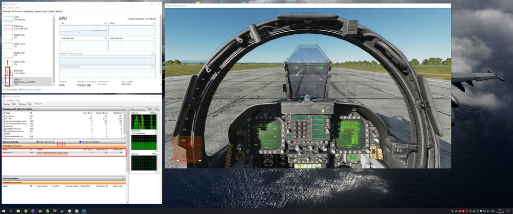Select the dasHost.exe row in Network Activity
513x214 pixels.
point(64,153)
